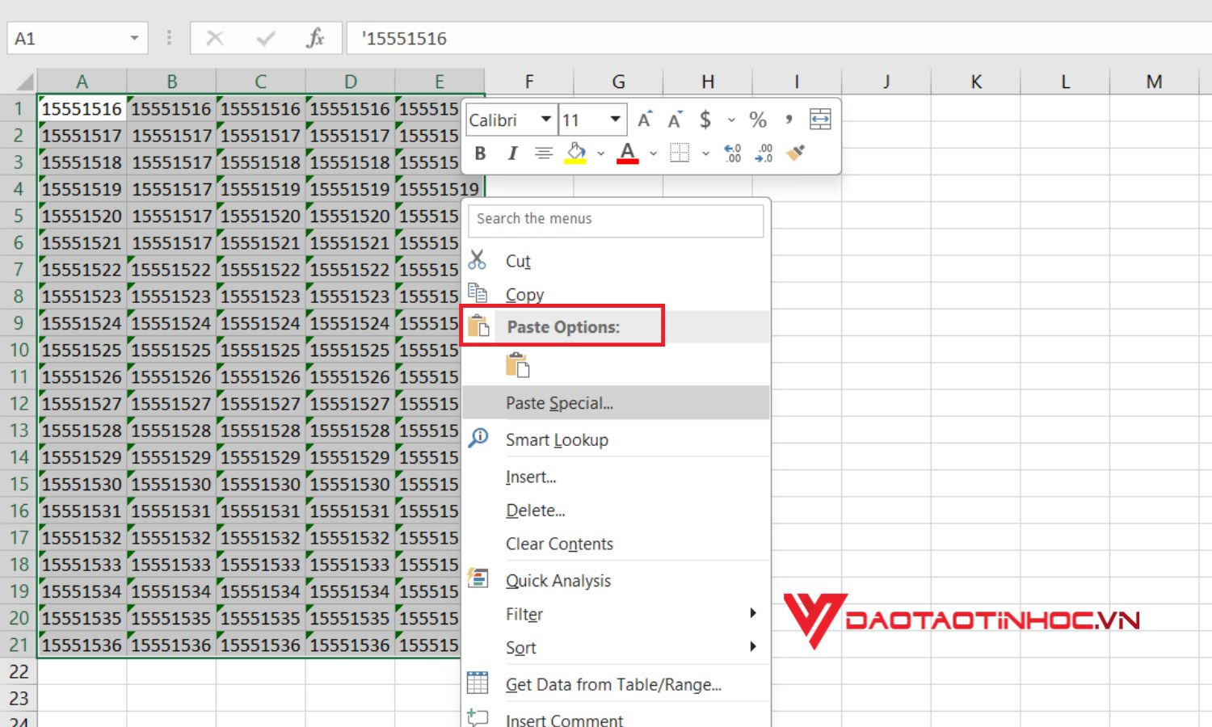
Task: Click Decrease Font Size icon
Action: (675, 120)
